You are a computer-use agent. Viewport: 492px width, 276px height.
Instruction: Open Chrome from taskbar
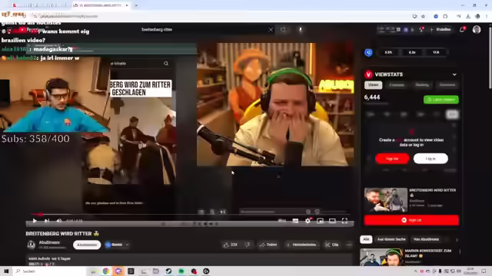pyautogui.click(x=106, y=271)
